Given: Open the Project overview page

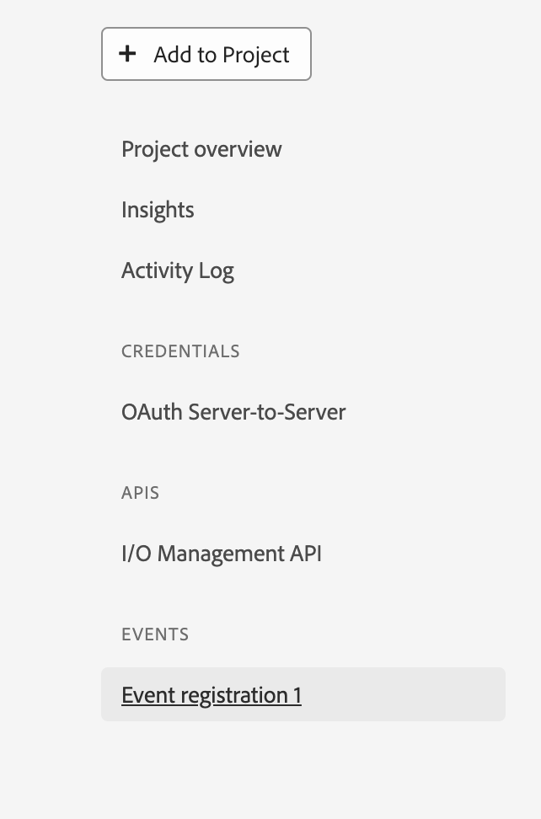Looking at the screenshot, I should point(201,149).
